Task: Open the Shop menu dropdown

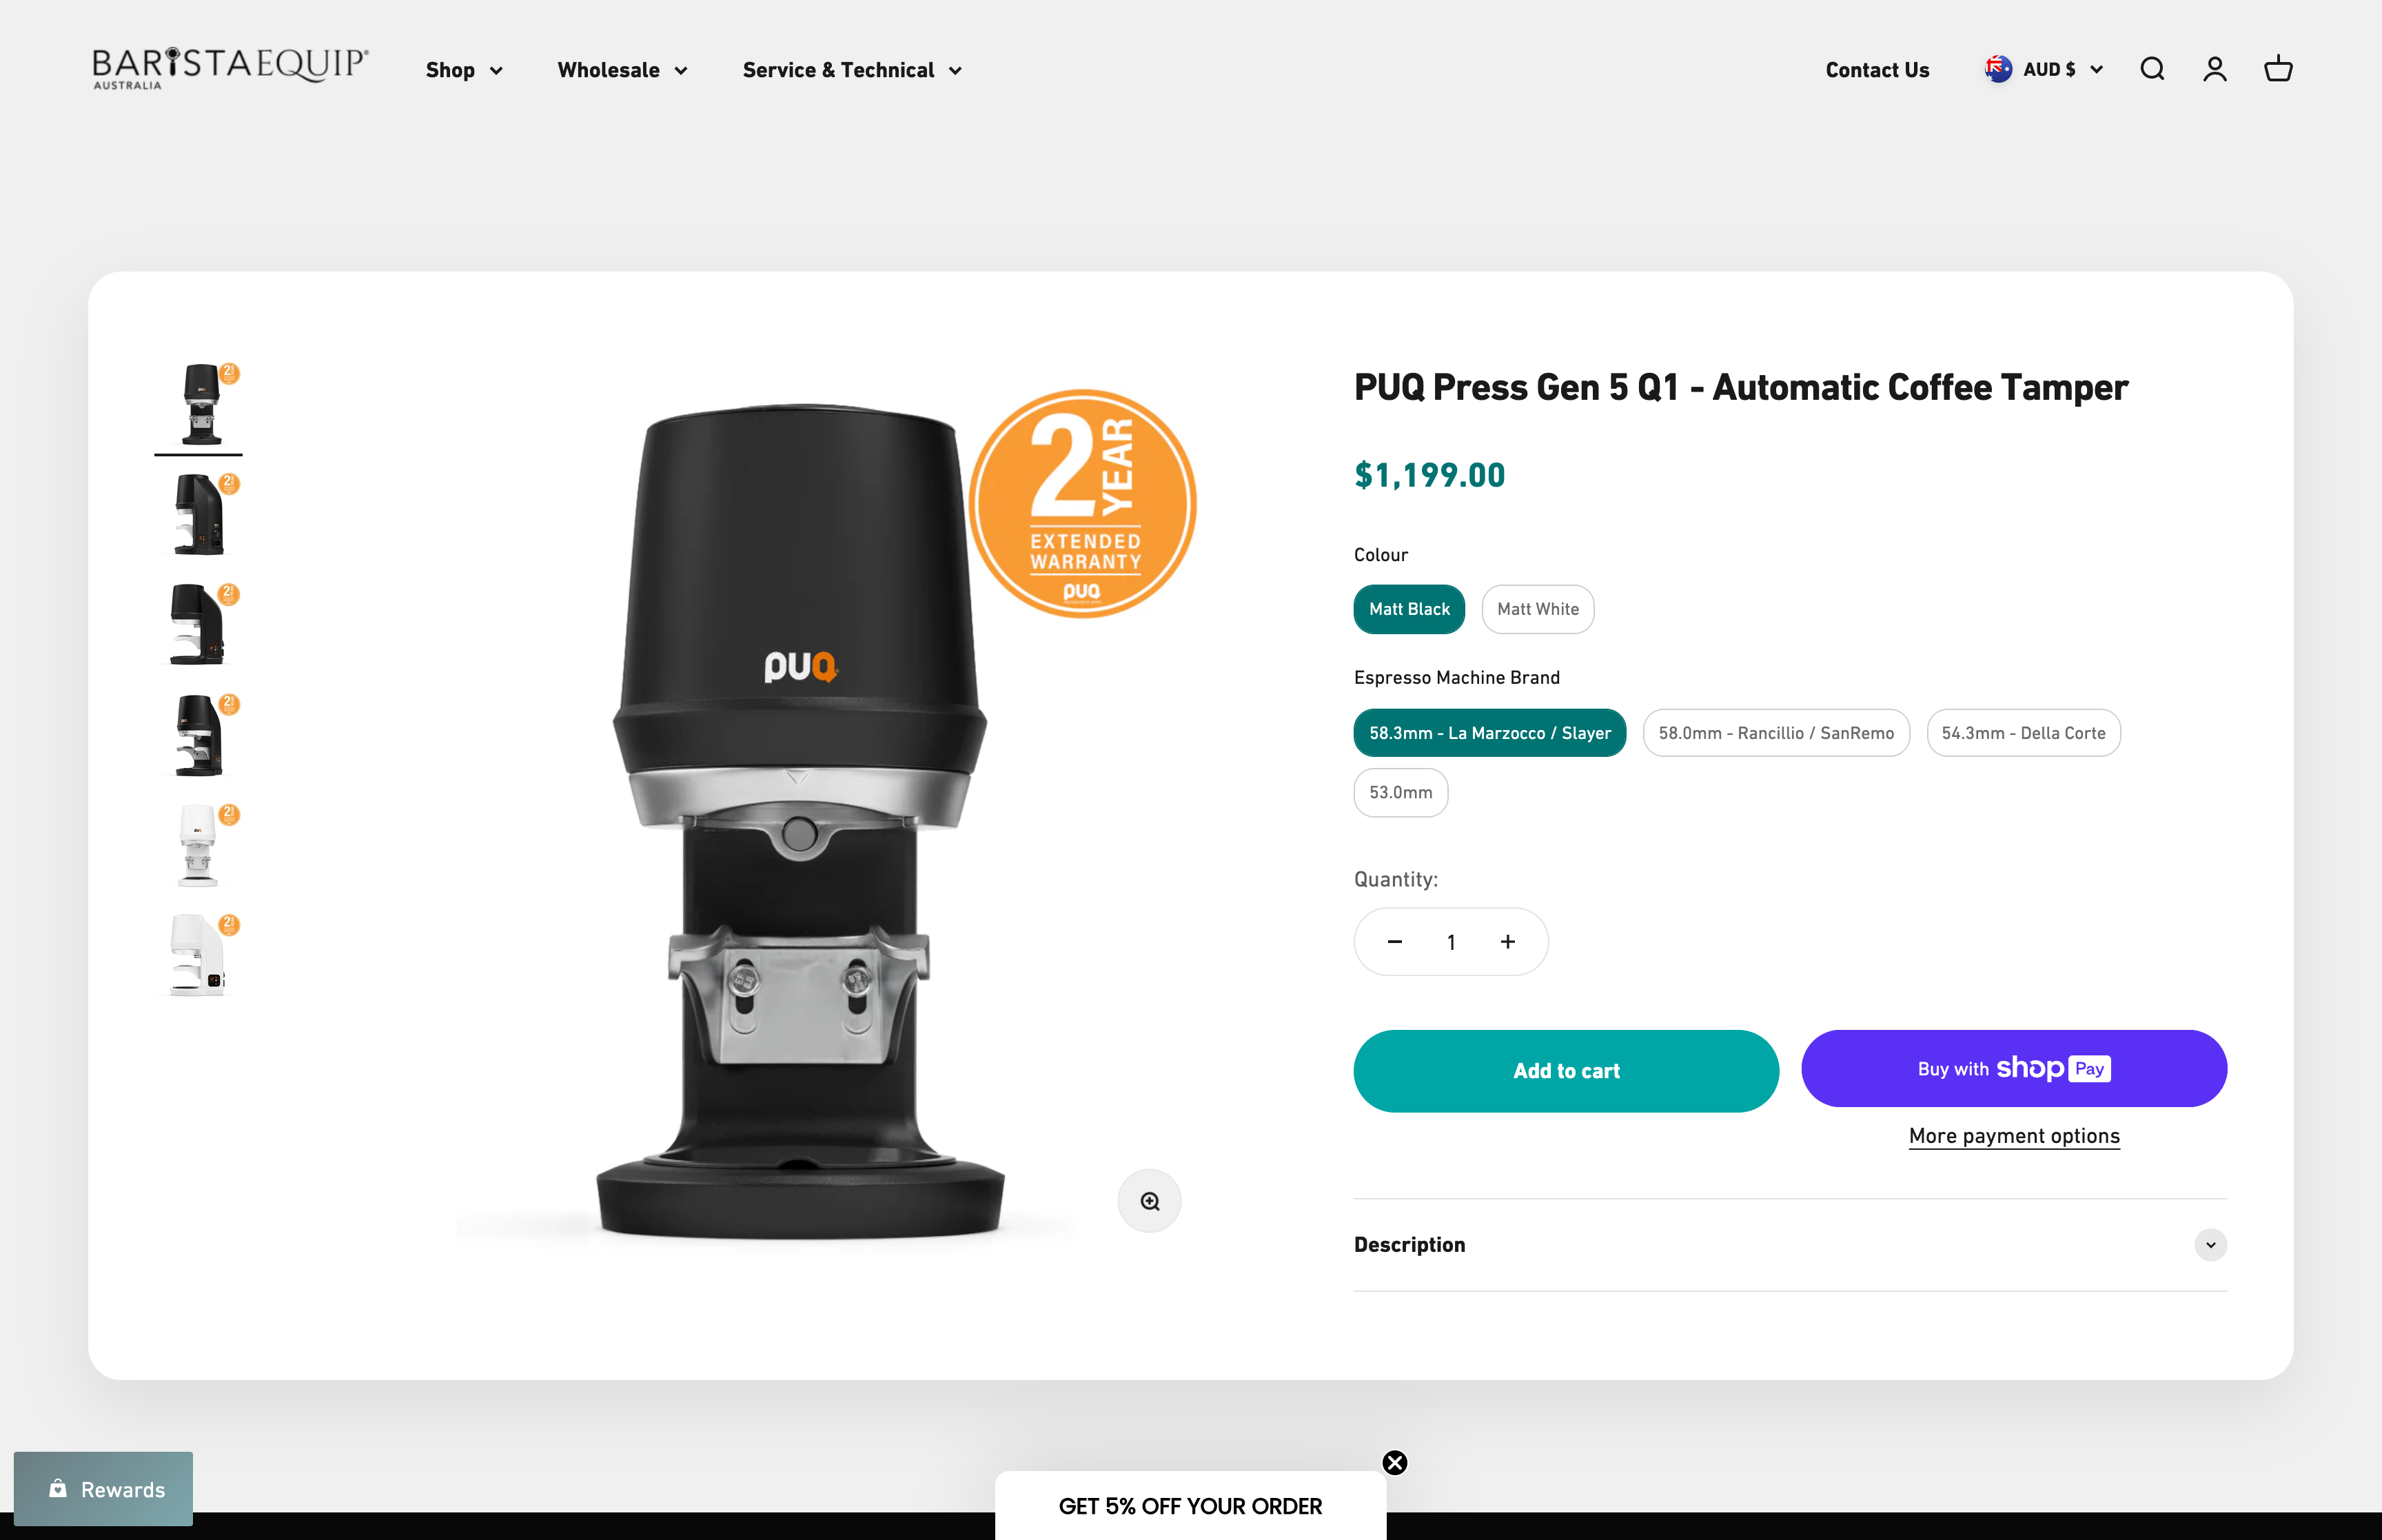Action: point(464,70)
